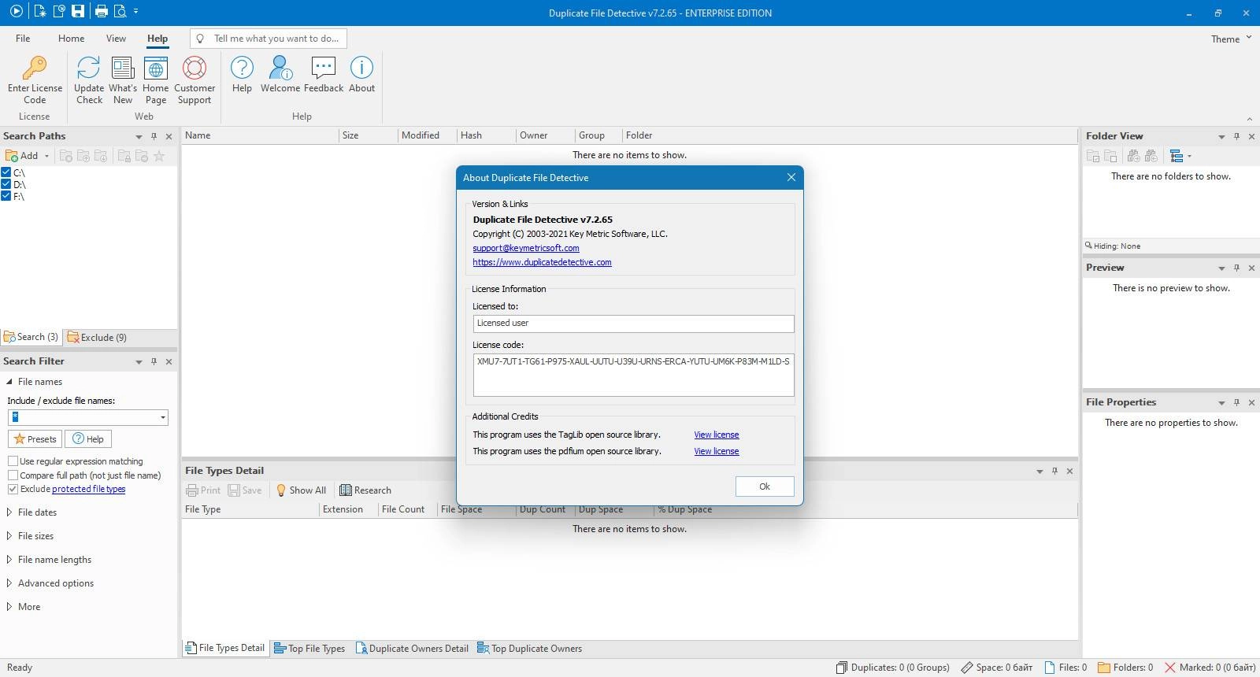Click the Presets button in Search Filter

[35, 439]
